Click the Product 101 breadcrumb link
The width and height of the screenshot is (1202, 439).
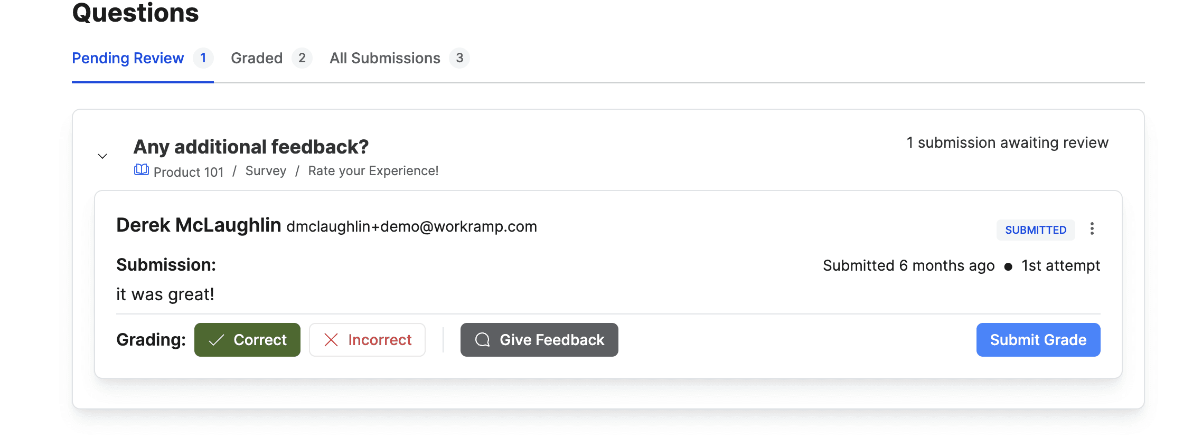tap(189, 172)
